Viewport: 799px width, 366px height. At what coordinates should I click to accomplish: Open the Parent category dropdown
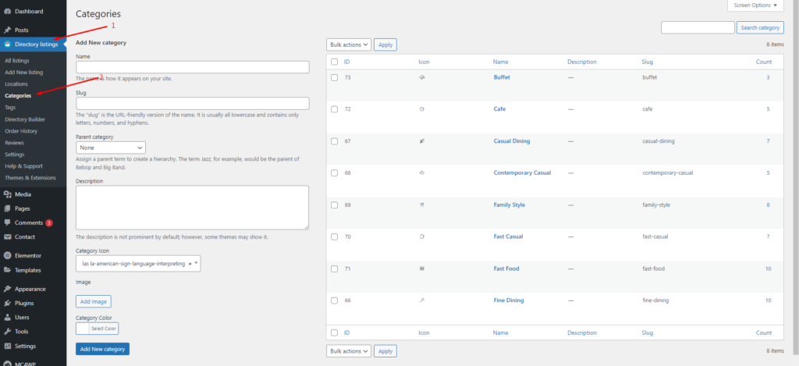point(111,147)
